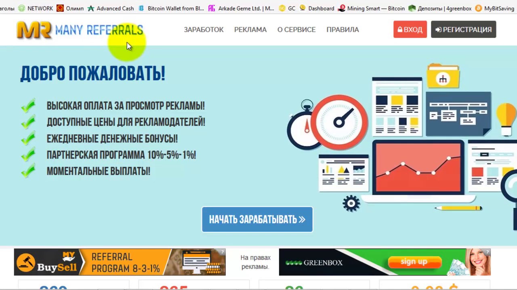The width and height of the screenshot is (517, 290).
Task: Open the GC bookmark
Action: click(287, 8)
